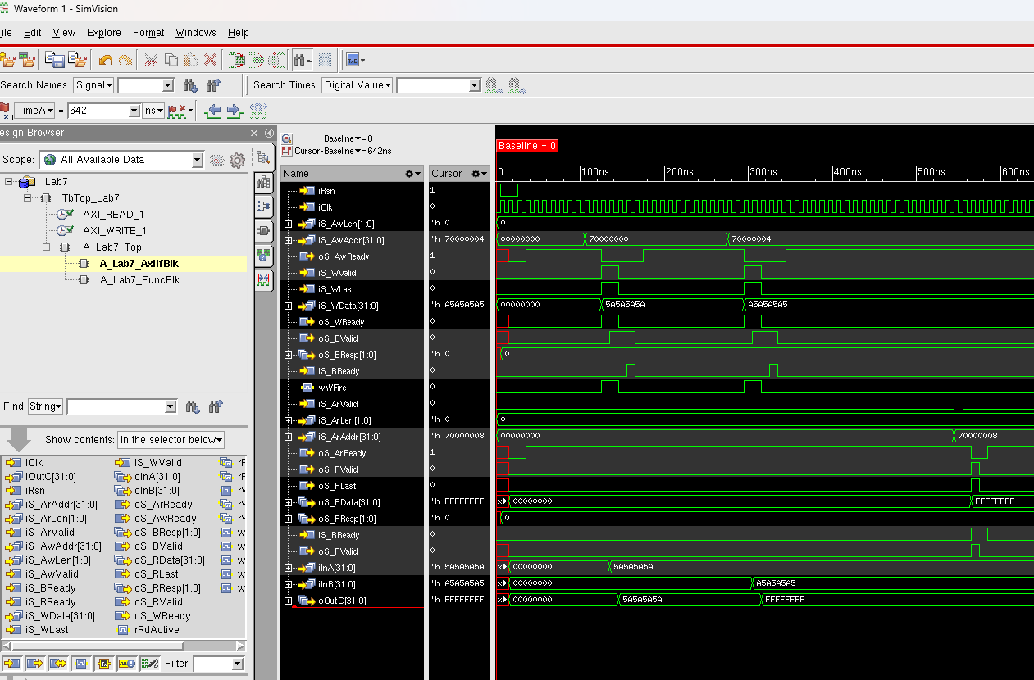Open the ns time unit dropdown
1034x680 pixels.
click(153, 111)
